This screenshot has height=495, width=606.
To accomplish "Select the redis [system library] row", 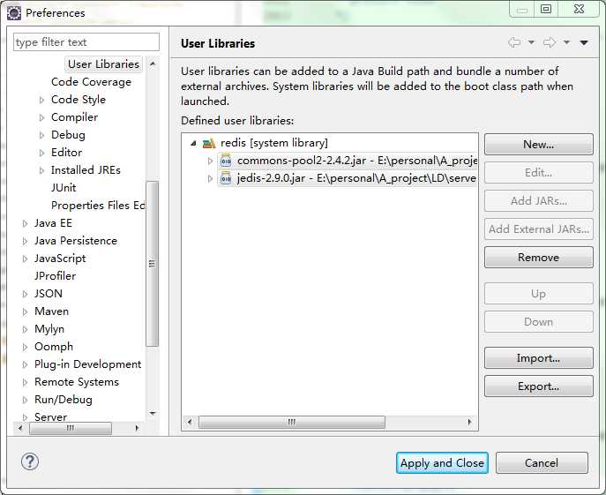I will click(x=274, y=143).
